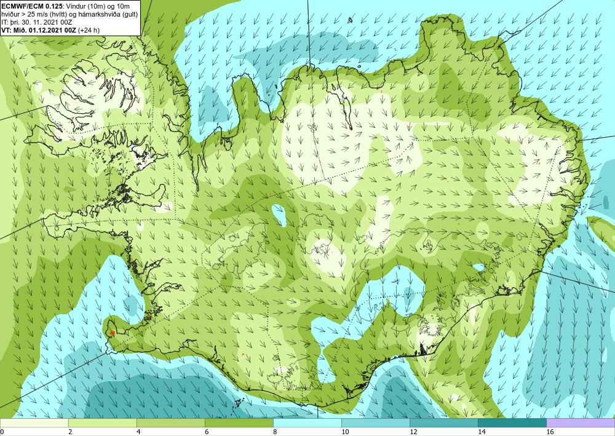615x436 pixels.
Task: Click the teal 12–14 m/s legend swatch
Action: [x=443, y=422]
